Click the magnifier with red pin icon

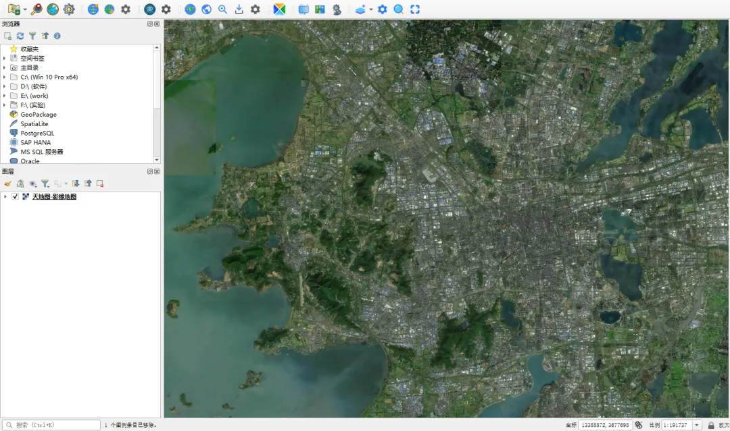[x=36, y=9]
